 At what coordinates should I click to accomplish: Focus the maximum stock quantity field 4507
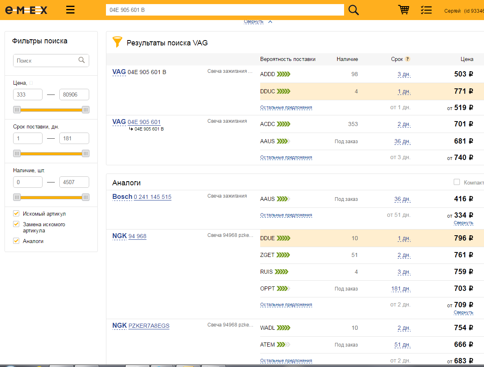click(x=74, y=182)
